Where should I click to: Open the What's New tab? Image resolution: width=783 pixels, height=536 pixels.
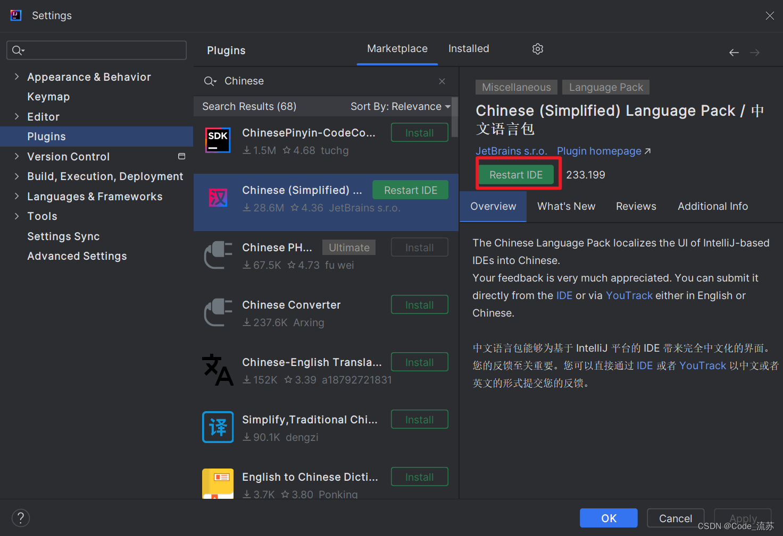pyautogui.click(x=566, y=207)
